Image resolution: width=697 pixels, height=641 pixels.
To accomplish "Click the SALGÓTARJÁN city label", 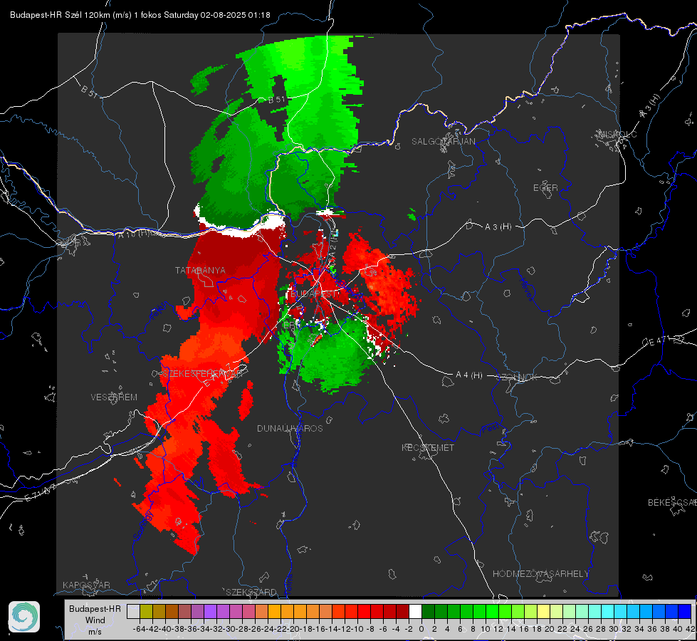I will tap(443, 142).
